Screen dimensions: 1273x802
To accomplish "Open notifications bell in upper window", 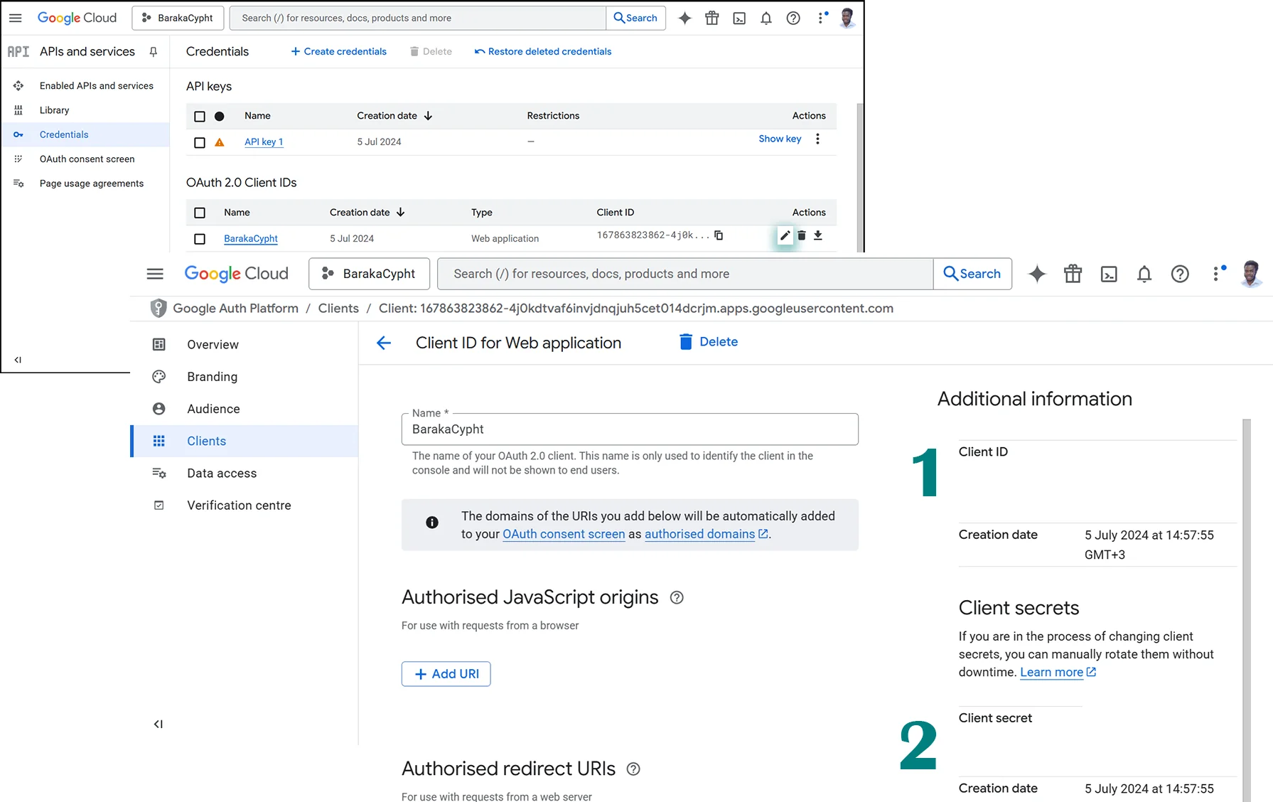I will point(766,18).
